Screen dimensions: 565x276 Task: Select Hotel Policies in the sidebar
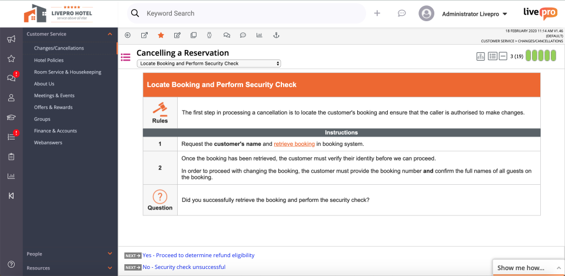click(49, 60)
